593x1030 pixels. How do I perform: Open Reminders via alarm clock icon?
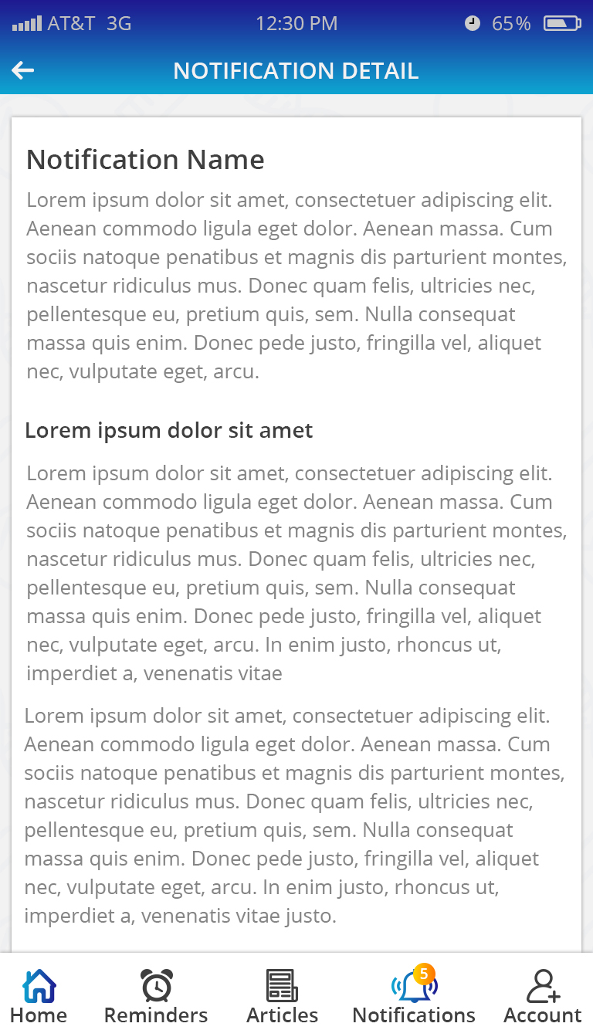coord(157,986)
